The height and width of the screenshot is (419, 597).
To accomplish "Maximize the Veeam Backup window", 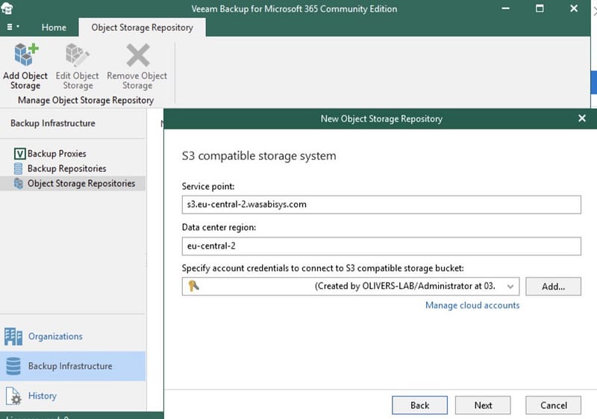I will click(x=540, y=8).
